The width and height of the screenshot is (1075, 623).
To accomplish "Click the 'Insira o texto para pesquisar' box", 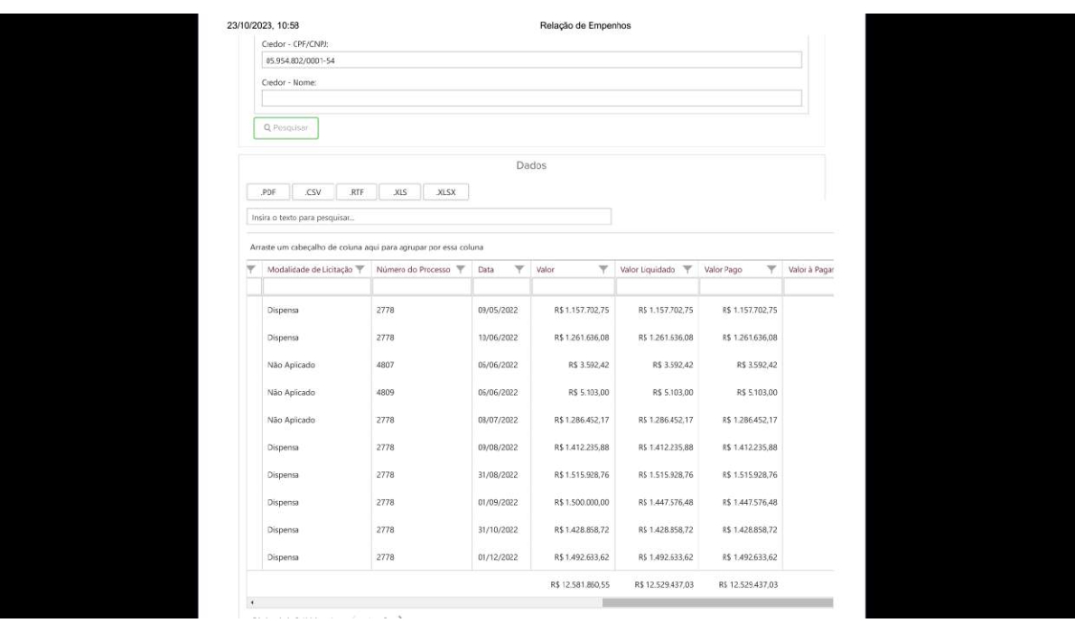I will (429, 218).
